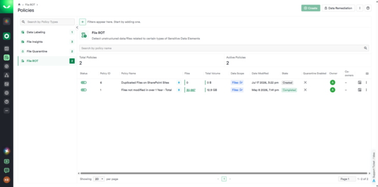Select File Quarantine policy type
The height and width of the screenshot is (187, 378).
(47, 52)
